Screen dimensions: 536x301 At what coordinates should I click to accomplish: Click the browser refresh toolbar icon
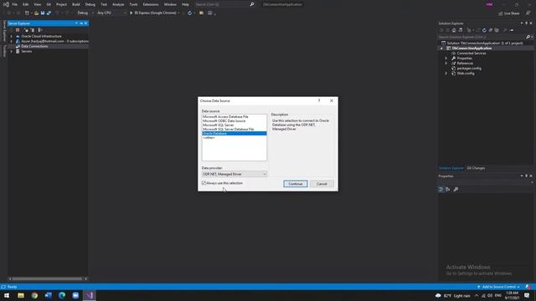pyautogui.click(x=190, y=13)
